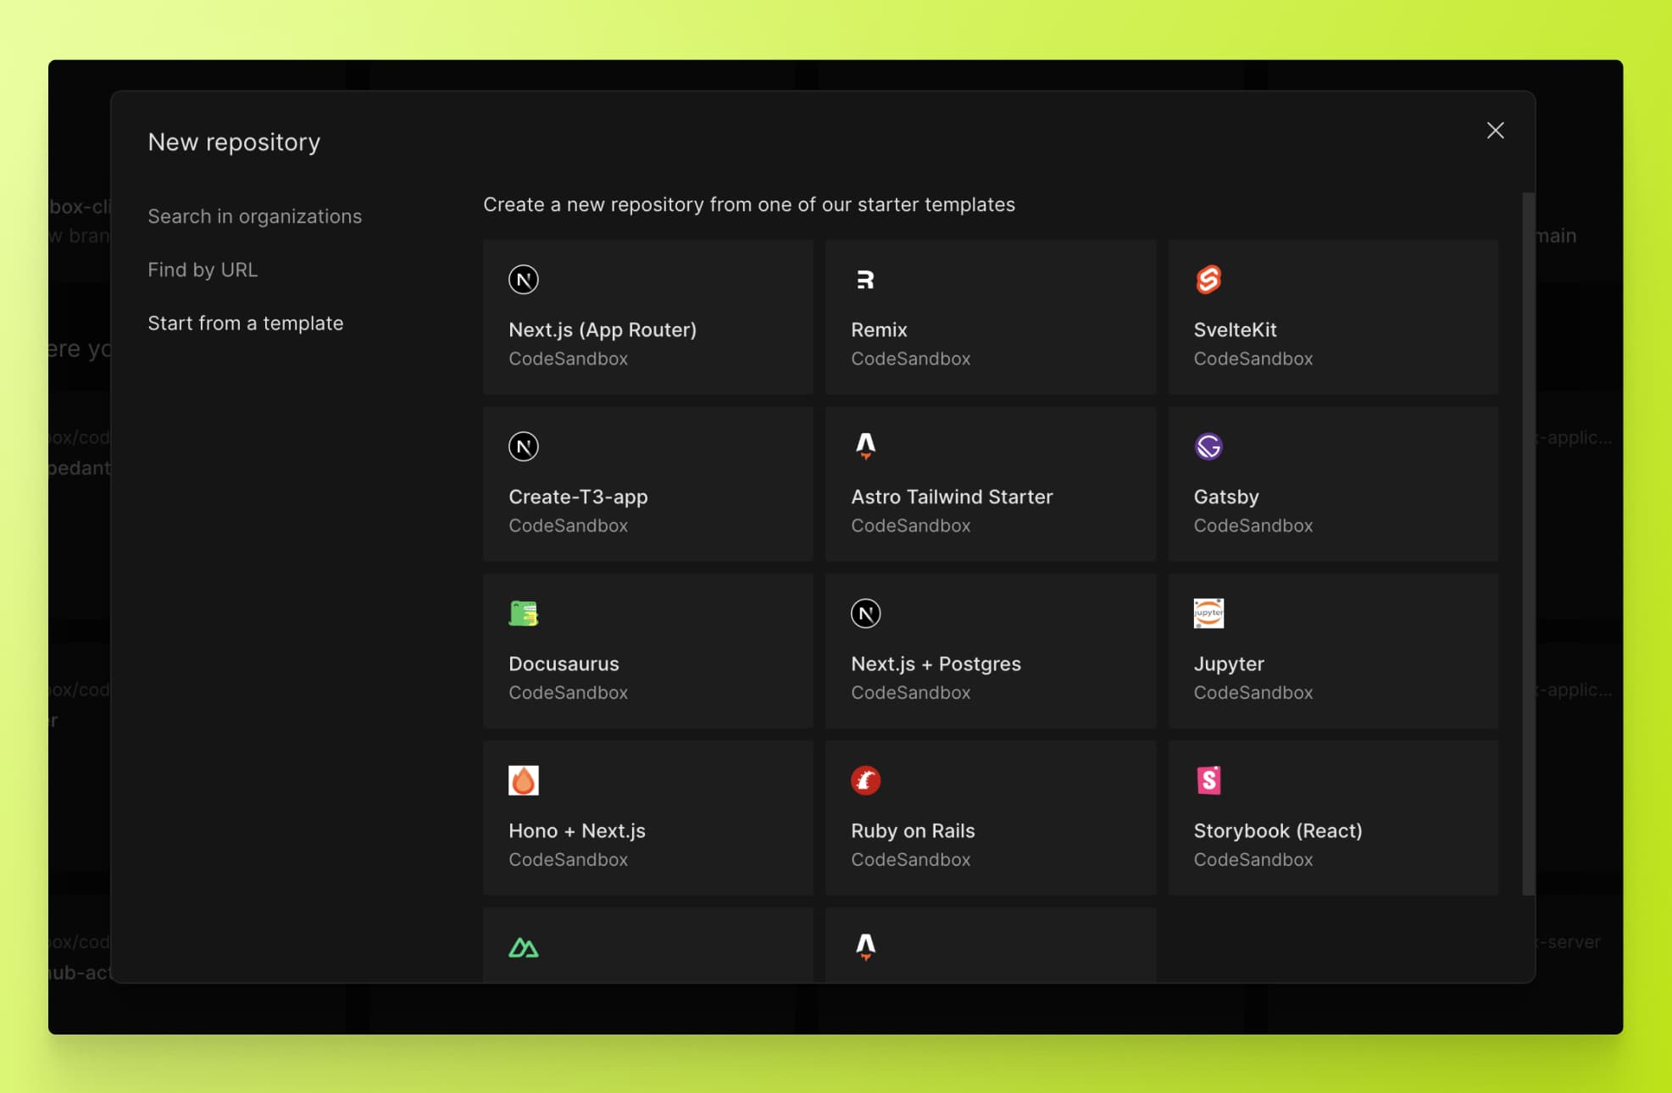Screen dimensions: 1672x1093
Task: Close the New repository dialog
Action: tap(1494, 130)
